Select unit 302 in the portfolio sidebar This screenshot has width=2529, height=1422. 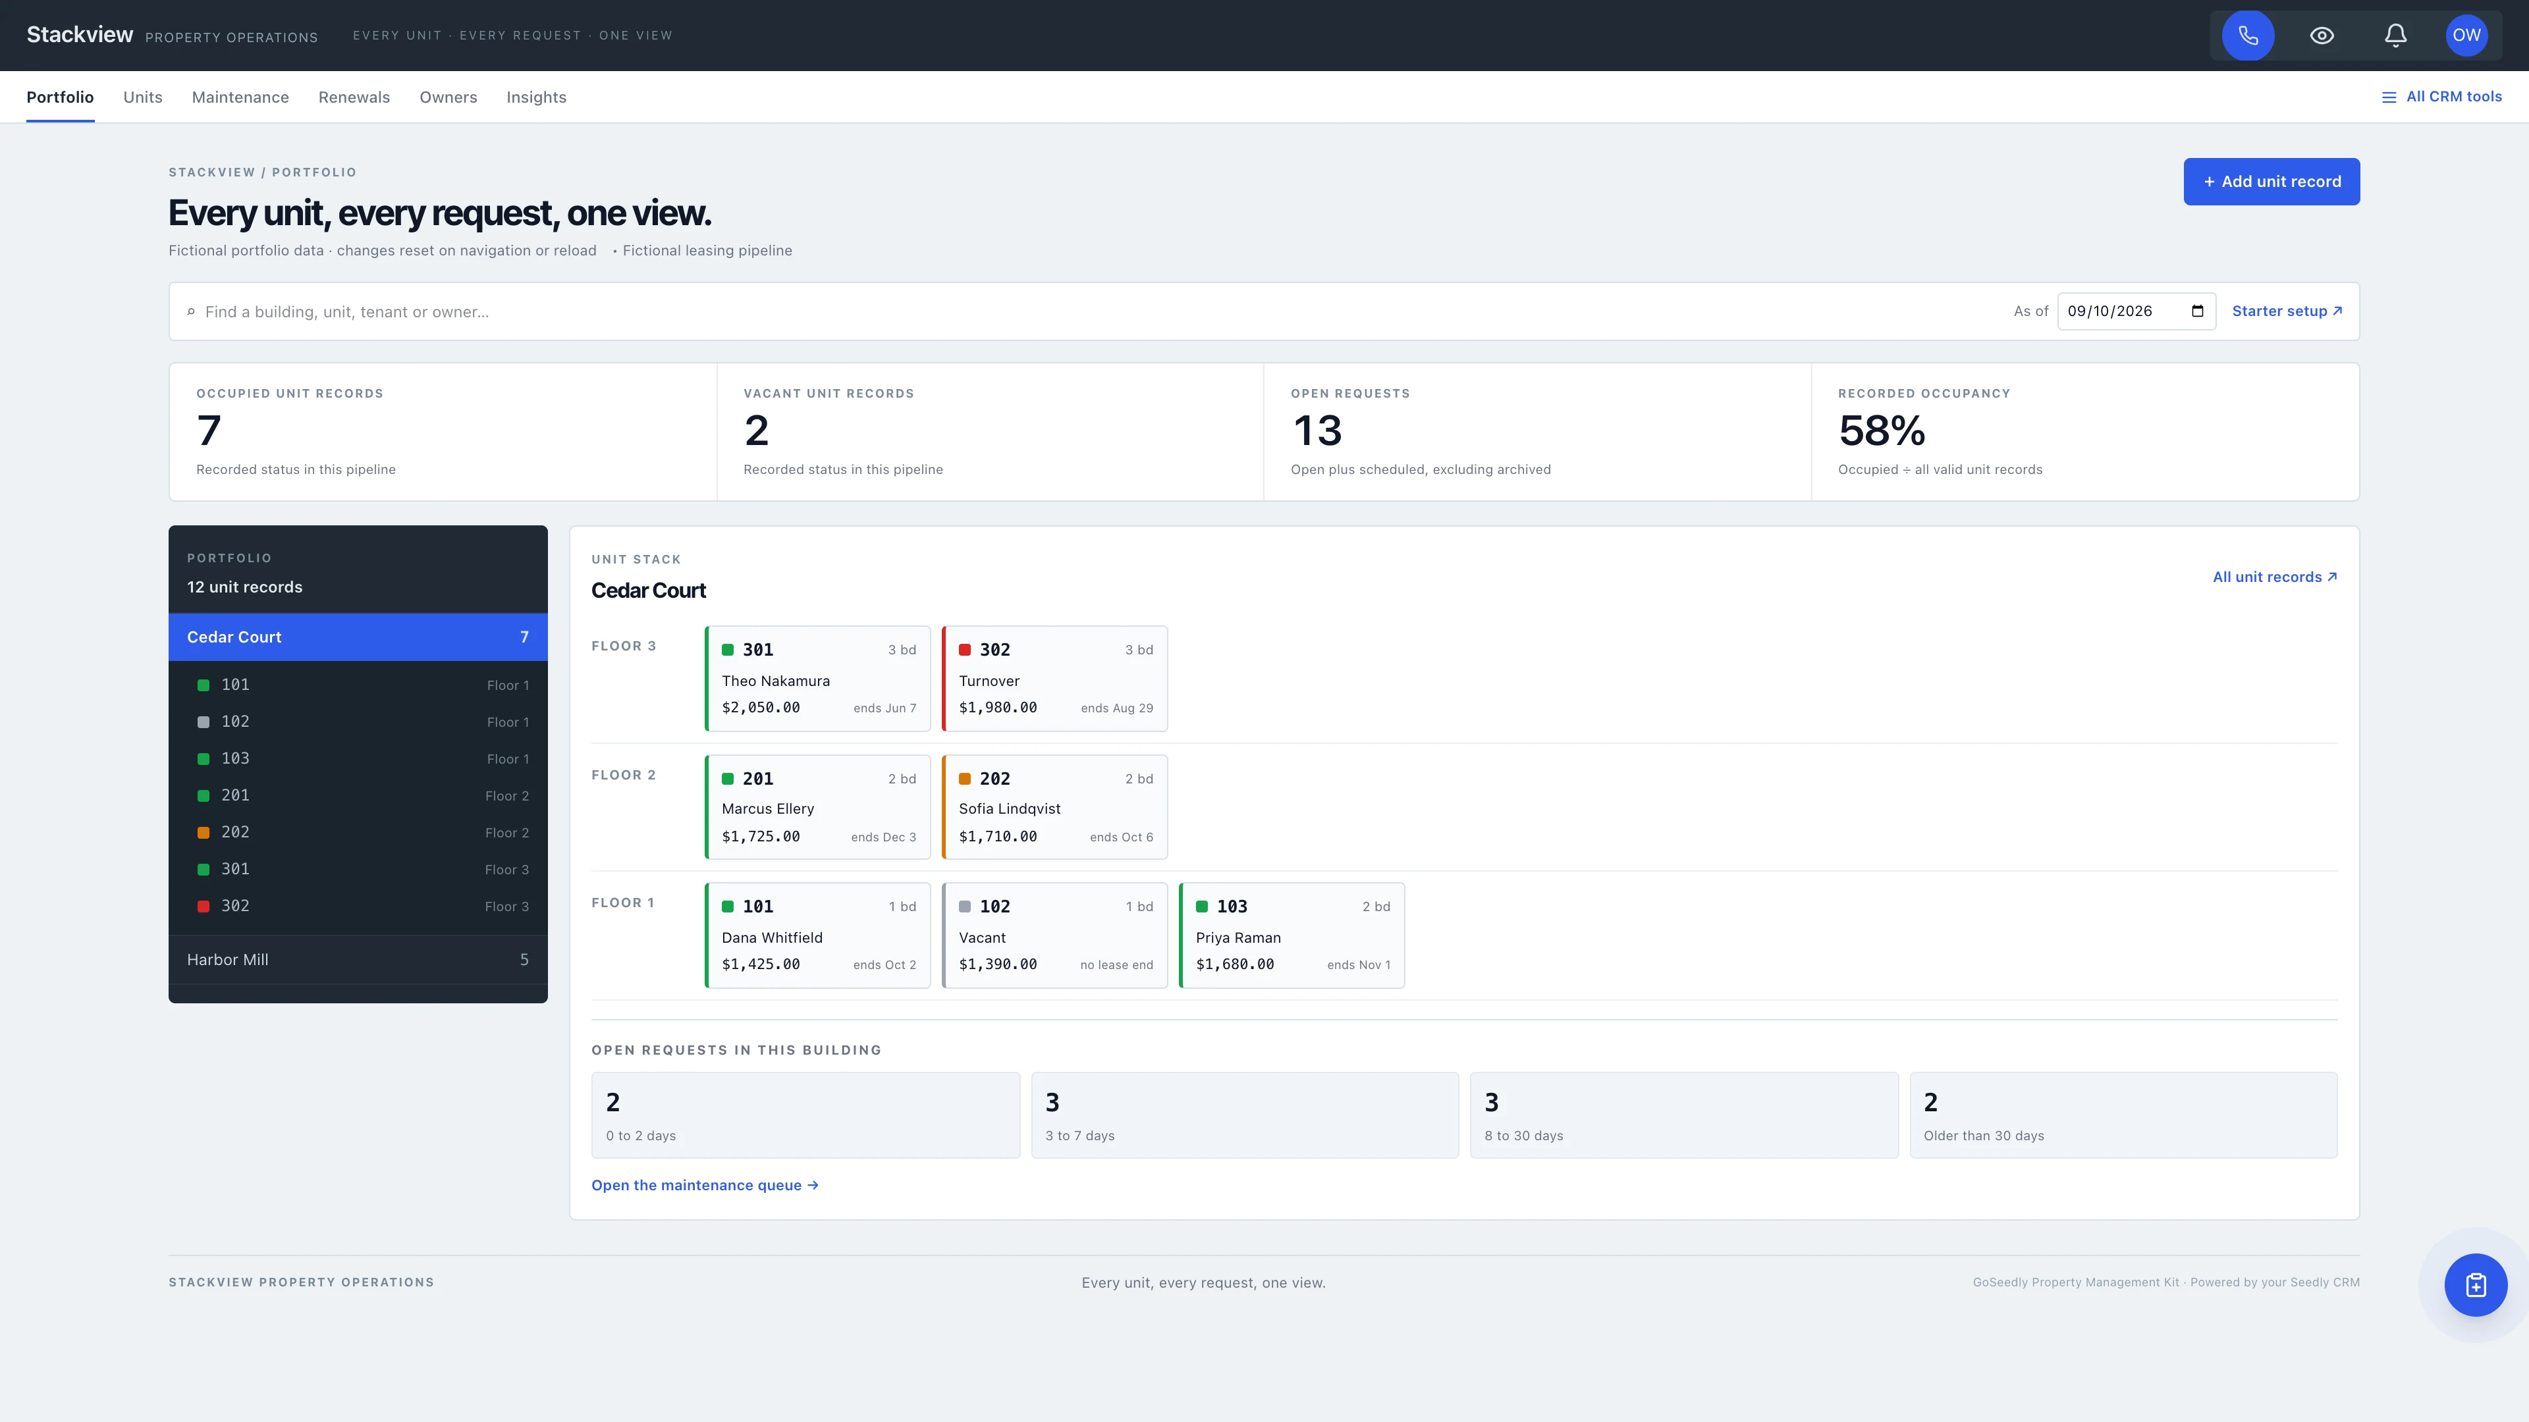(x=358, y=906)
